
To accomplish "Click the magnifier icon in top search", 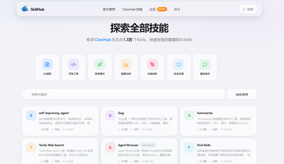I will [x=244, y=9].
